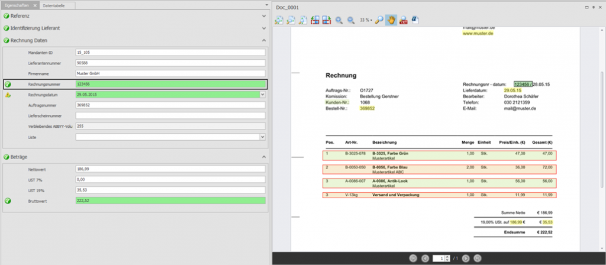The width and height of the screenshot is (606, 265).
Task: Click the UST 7% field
Action: pos(170,180)
